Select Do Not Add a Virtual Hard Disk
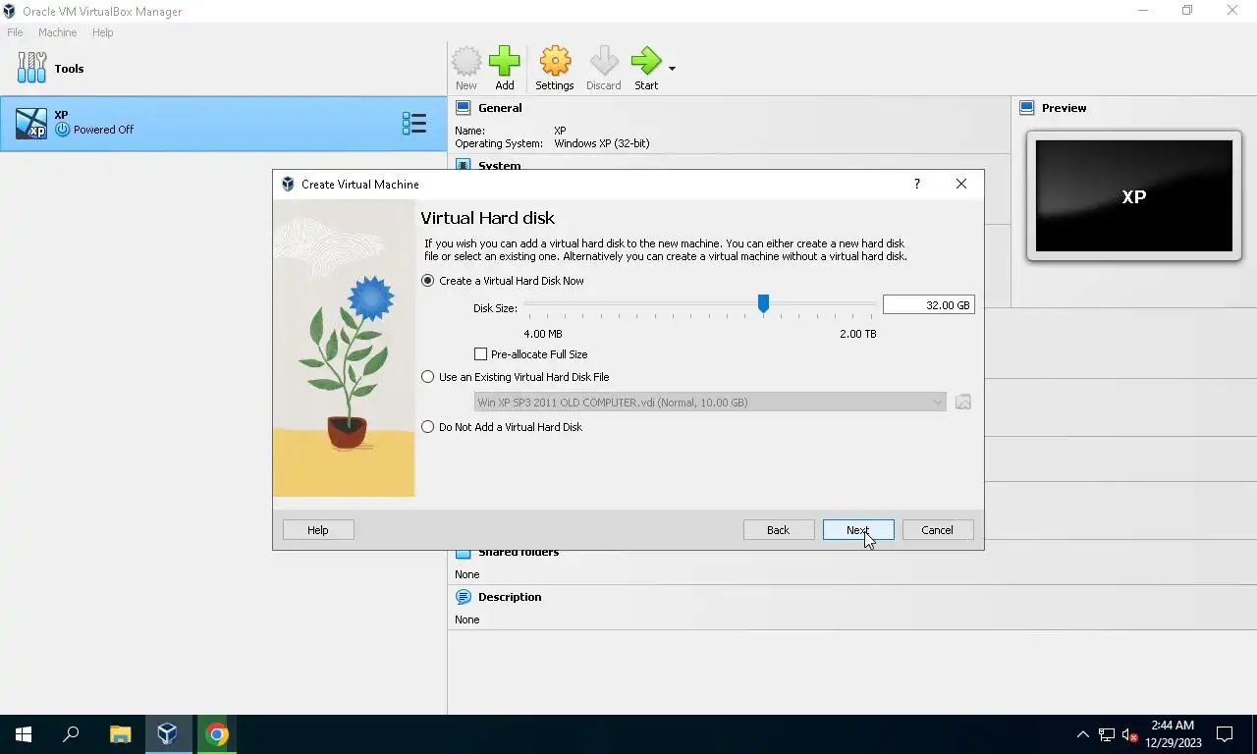 503,427
